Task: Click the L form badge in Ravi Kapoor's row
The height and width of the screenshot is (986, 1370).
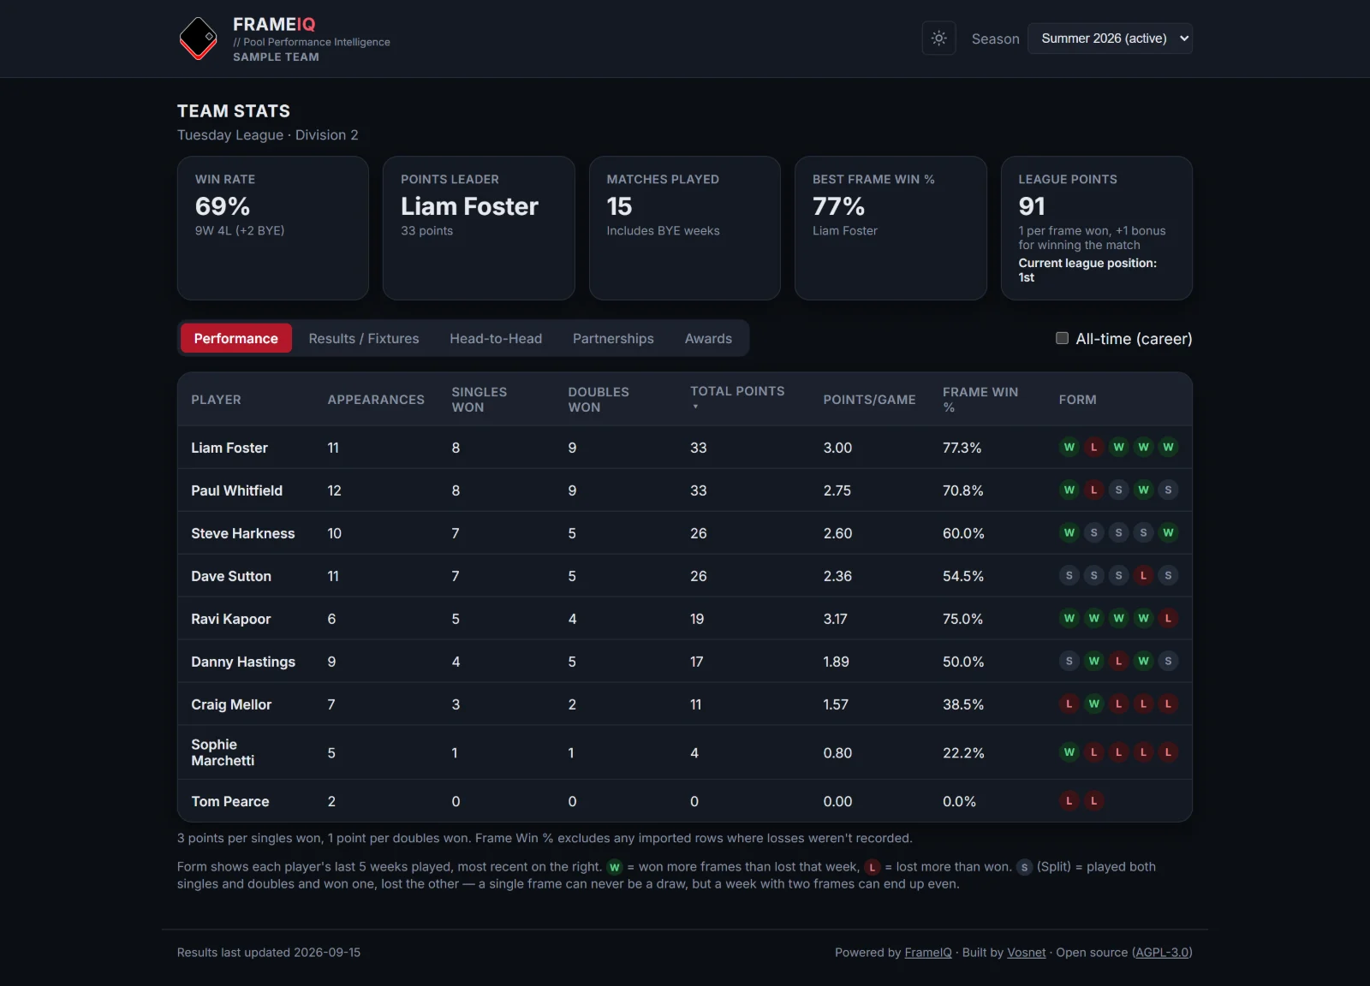Action: point(1168,618)
